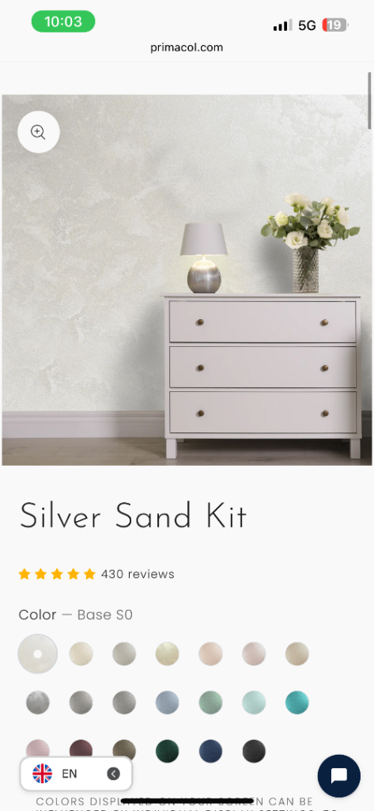
Task: Choose the turquoise color swatch
Action: (297, 702)
